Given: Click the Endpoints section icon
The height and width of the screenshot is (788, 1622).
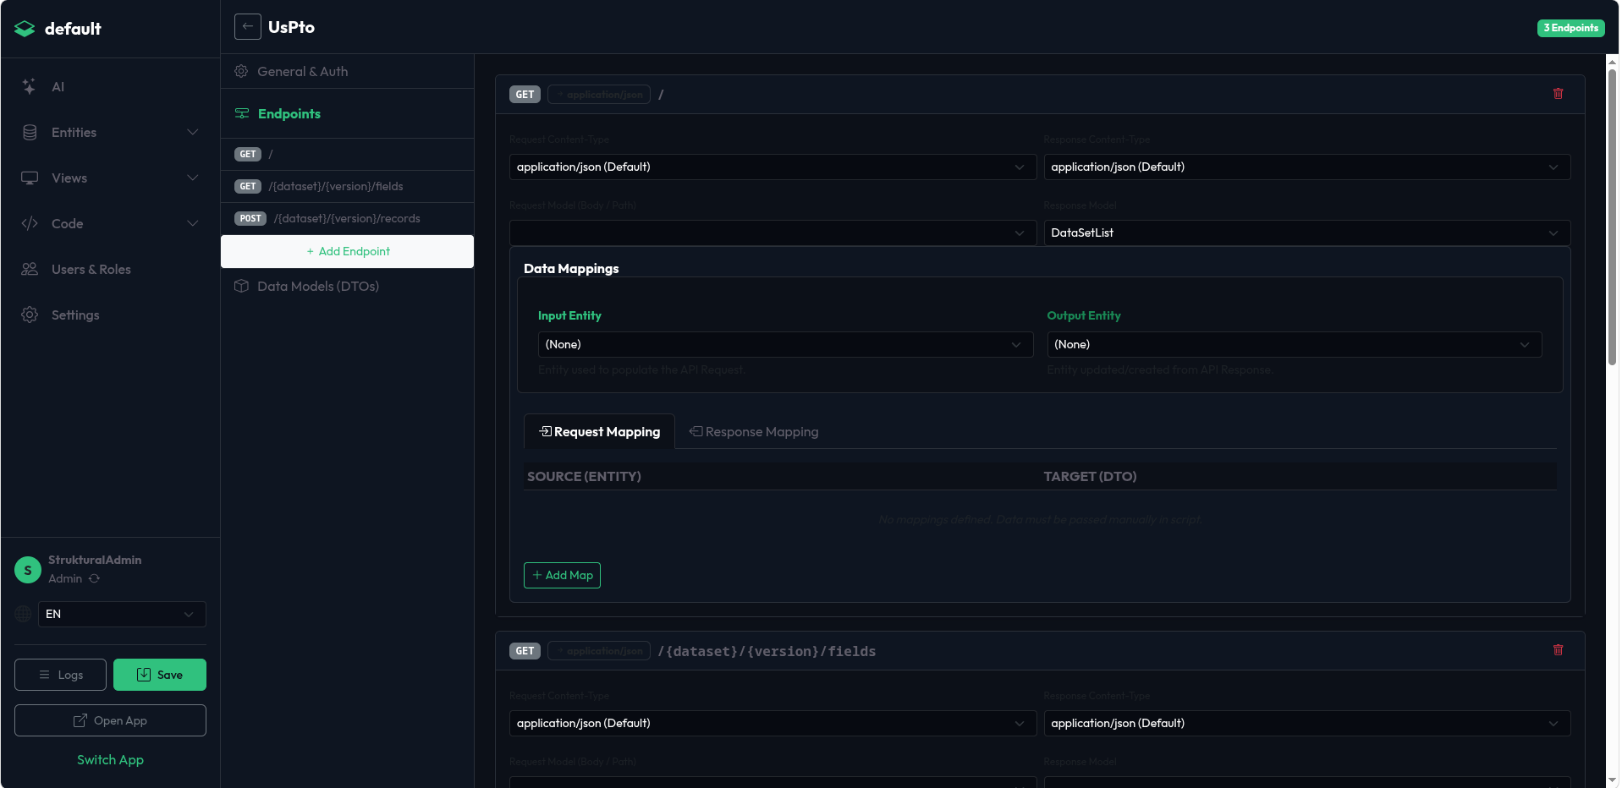Looking at the screenshot, I should click(242, 113).
